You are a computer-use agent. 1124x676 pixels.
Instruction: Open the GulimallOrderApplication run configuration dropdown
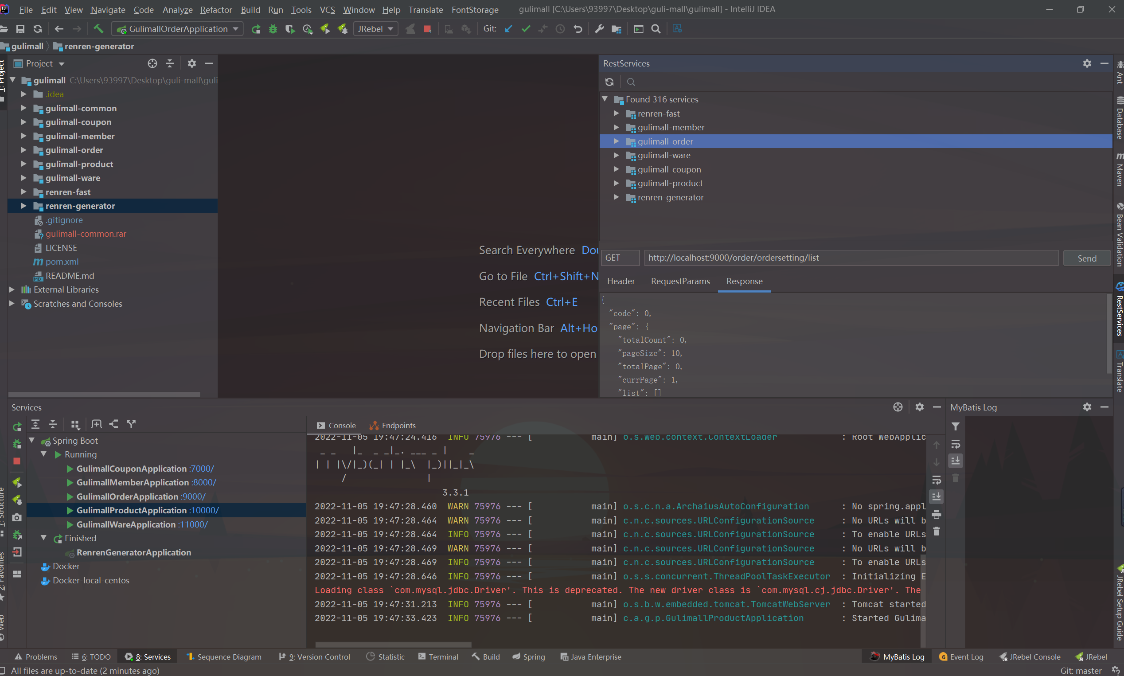[178, 29]
